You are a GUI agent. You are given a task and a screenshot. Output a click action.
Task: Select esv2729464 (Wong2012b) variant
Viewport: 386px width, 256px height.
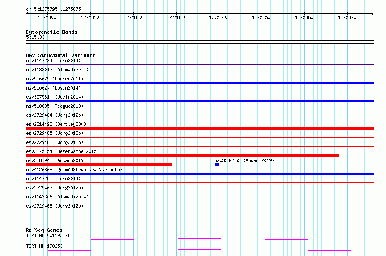pos(55,115)
